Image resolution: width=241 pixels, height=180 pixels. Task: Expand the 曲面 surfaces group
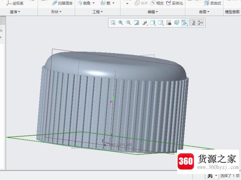pyautogui.click(x=204, y=12)
